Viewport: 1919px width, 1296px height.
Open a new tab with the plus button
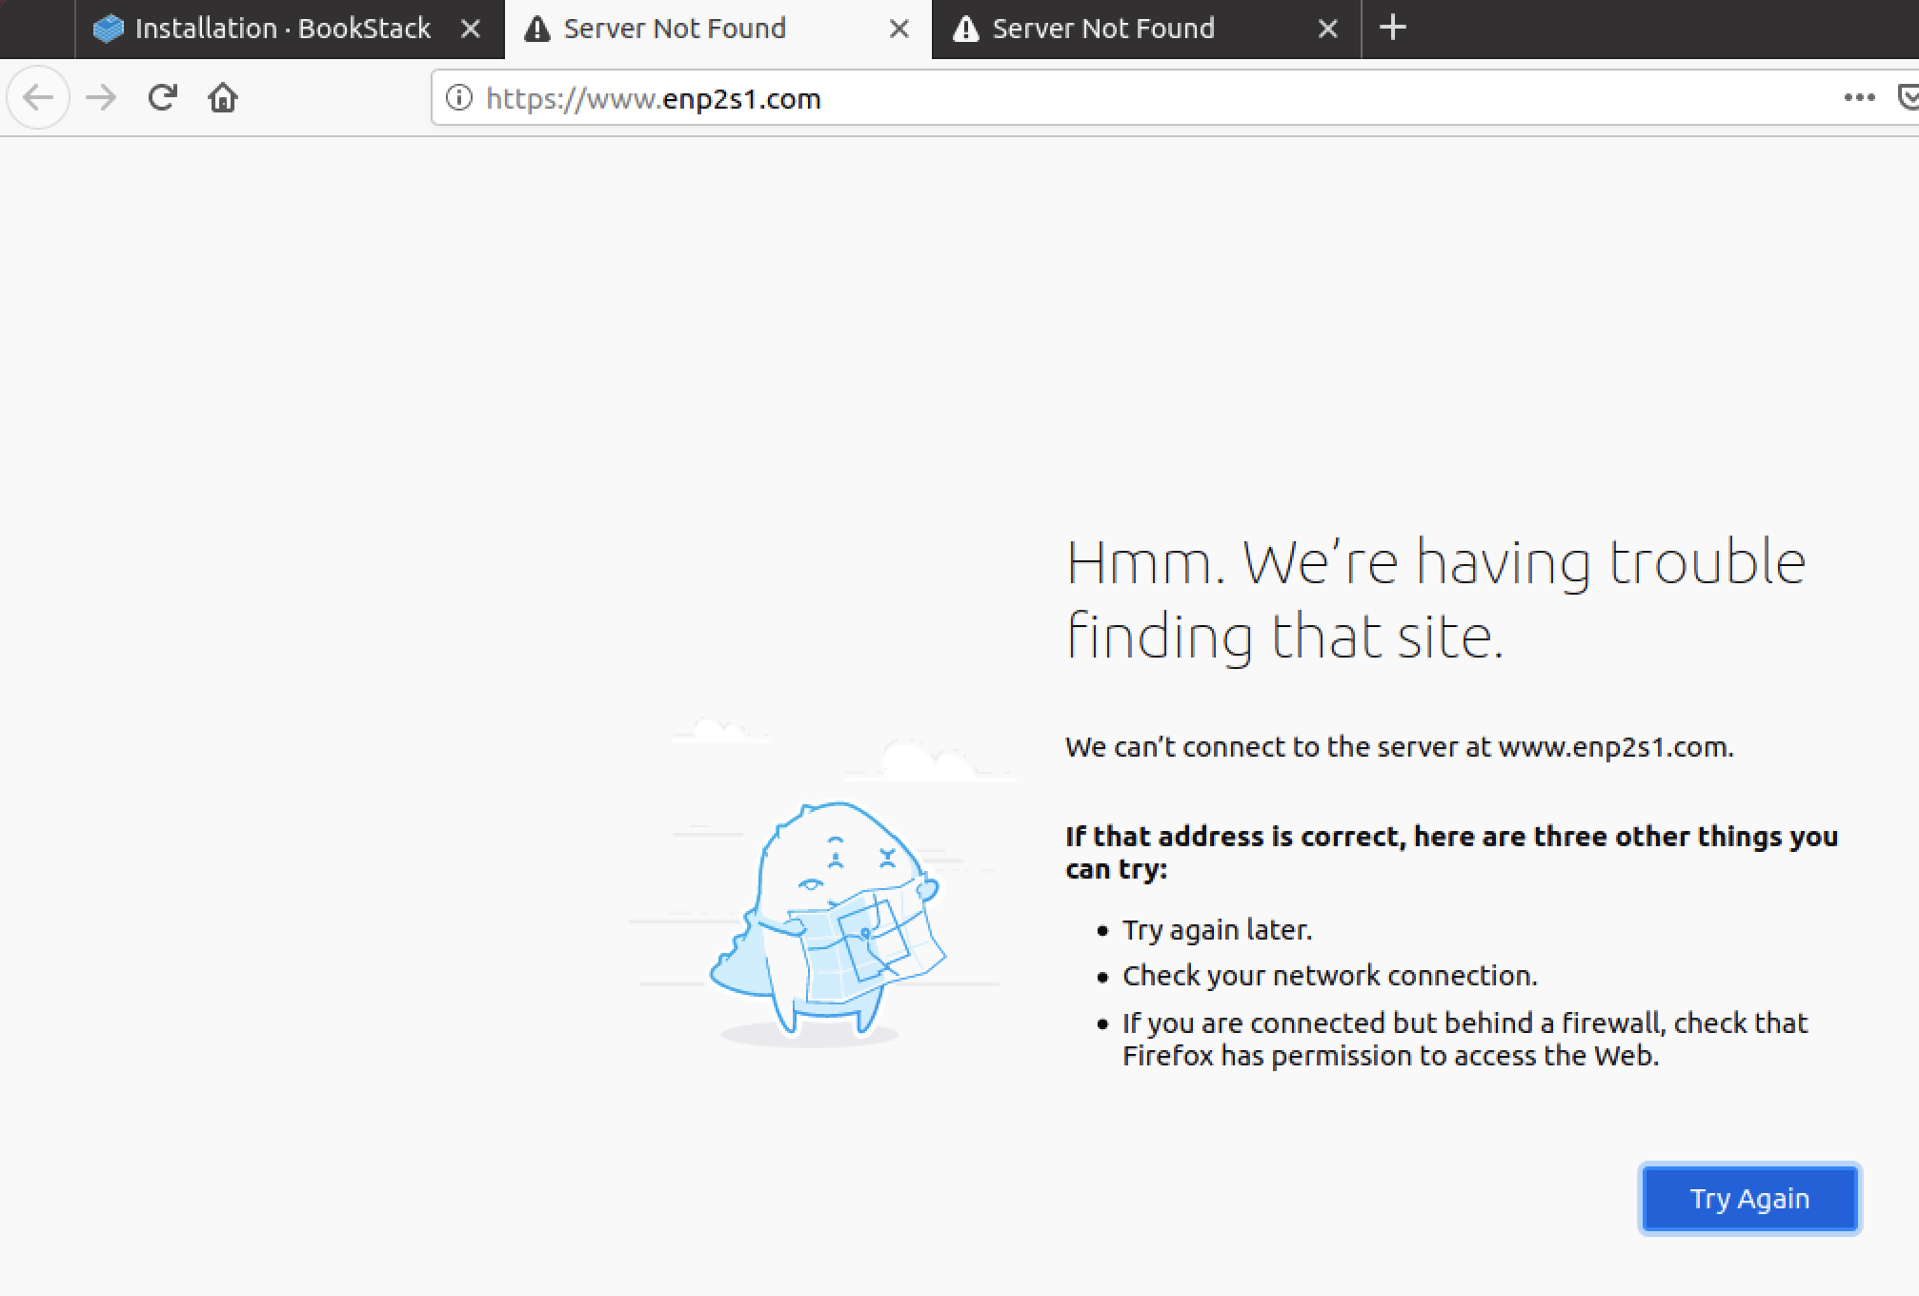click(1393, 28)
